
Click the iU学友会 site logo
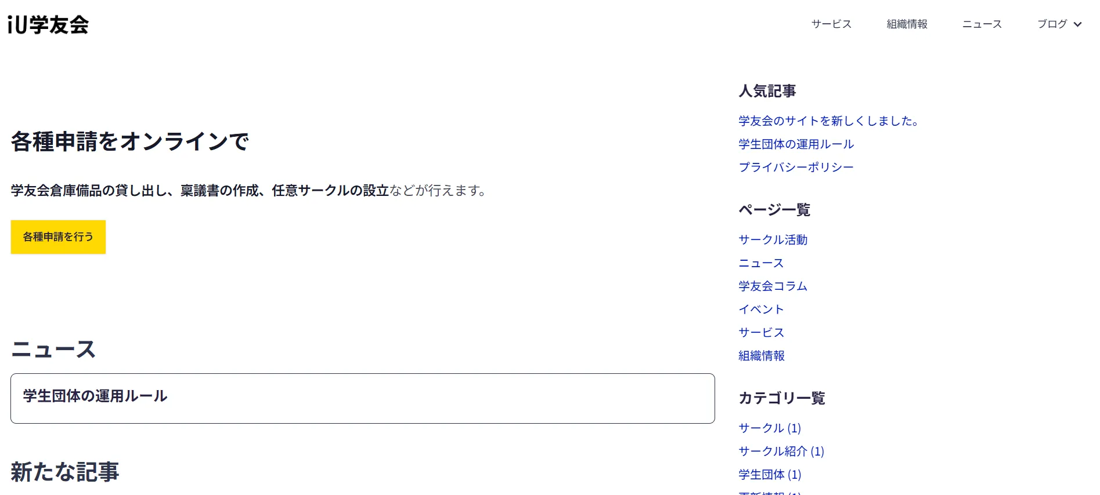pos(48,25)
